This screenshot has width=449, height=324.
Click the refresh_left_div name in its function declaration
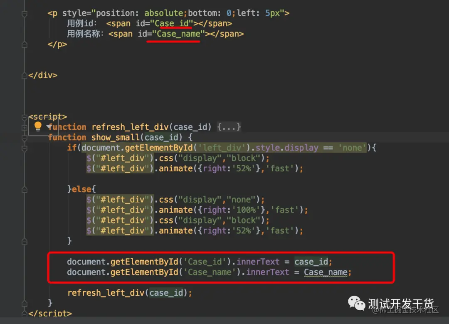130,127
